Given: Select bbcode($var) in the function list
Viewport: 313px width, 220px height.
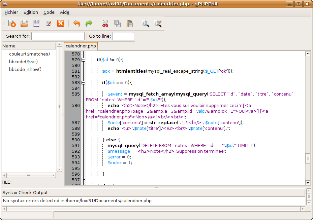Looking at the screenshot, I should (23, 62).
